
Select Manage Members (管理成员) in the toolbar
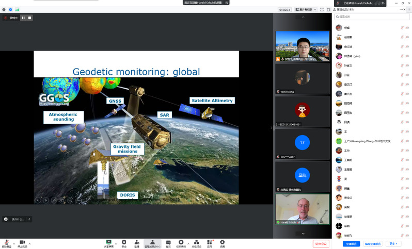pyautogui.click(x=152, y=243)
